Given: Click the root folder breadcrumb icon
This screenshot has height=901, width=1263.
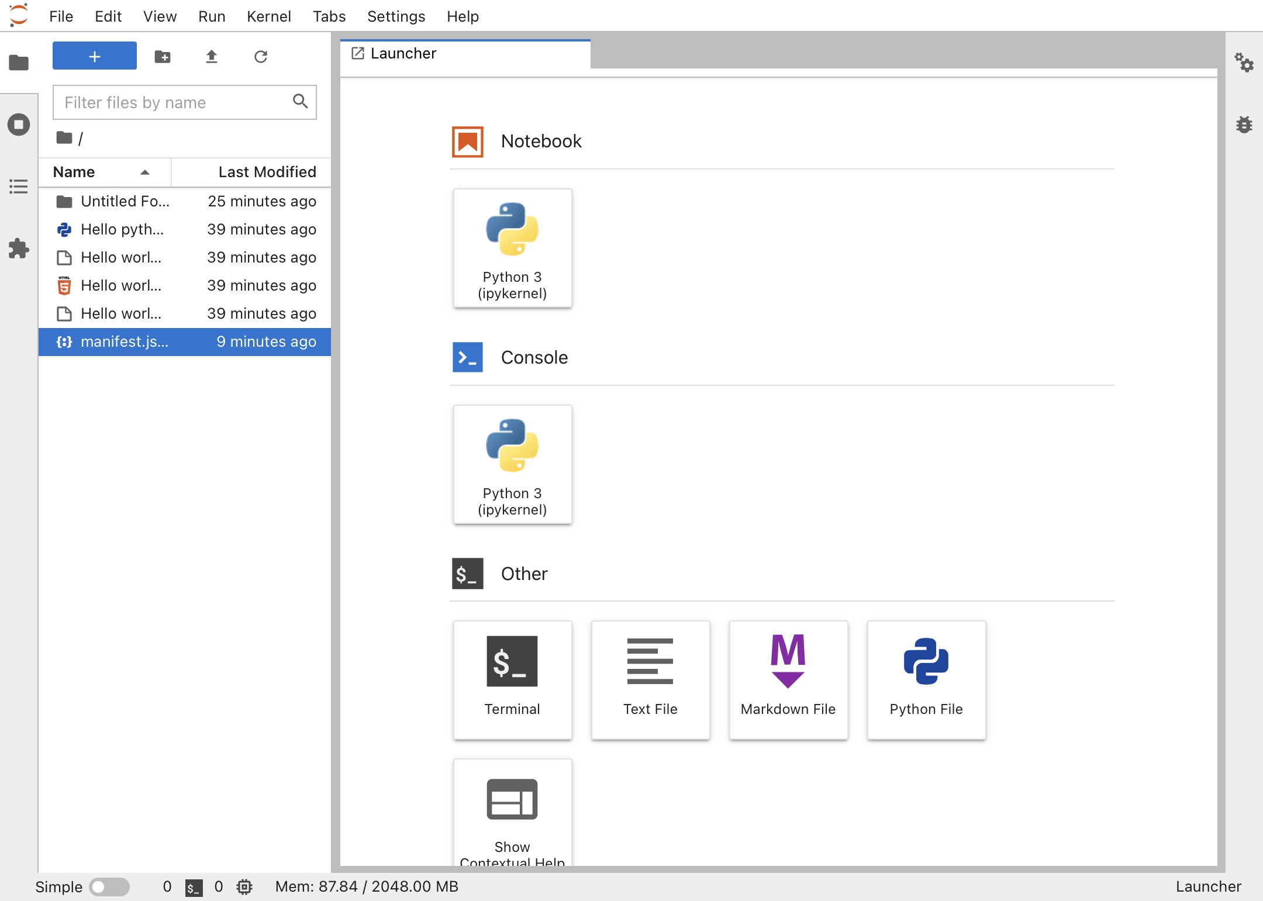Looking at the screenshot, I should pyautogui.click(x=64, y=138).
